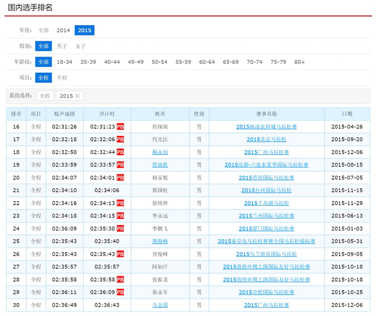376x316 pixels.
Task: Click the PB badge in rank 26 row
Action: [120, 254]
